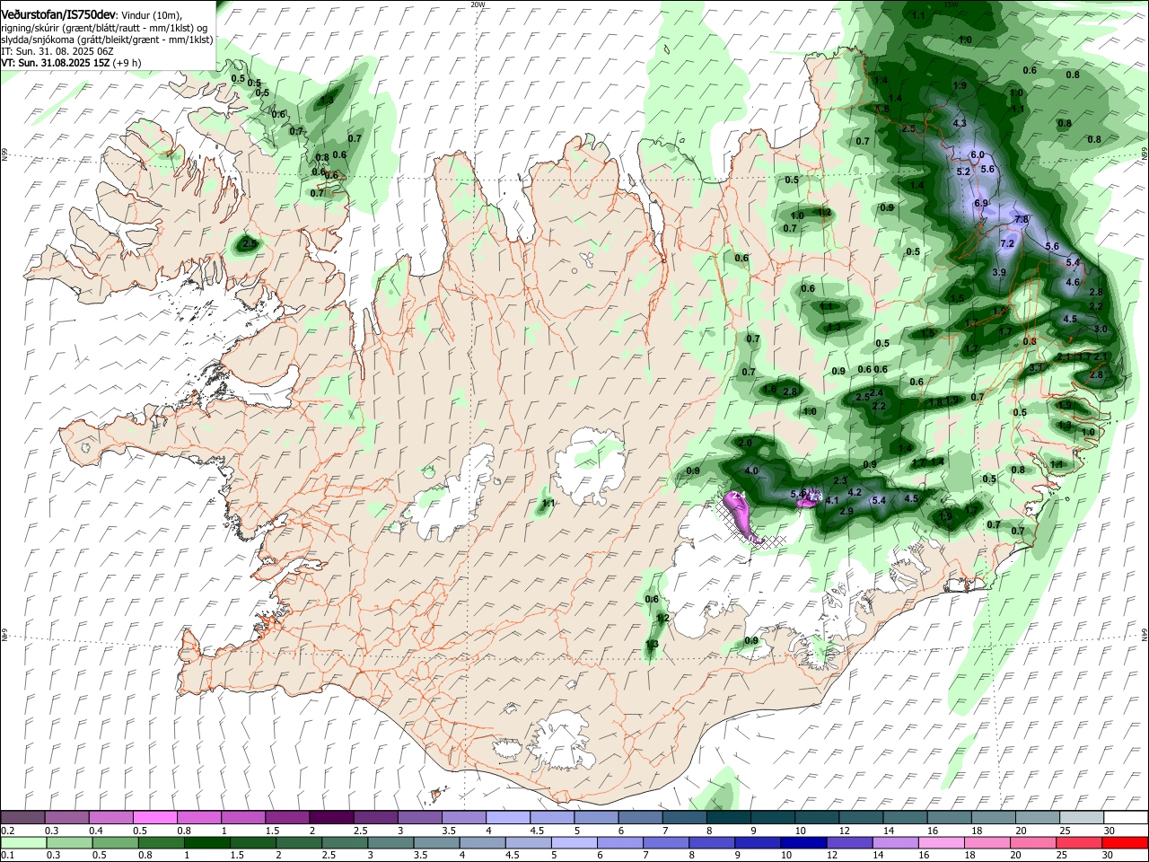This screenshot has height=862, width=1149.
Task: Click the 3.0 precipitation value
Action: pos(1101,330)
